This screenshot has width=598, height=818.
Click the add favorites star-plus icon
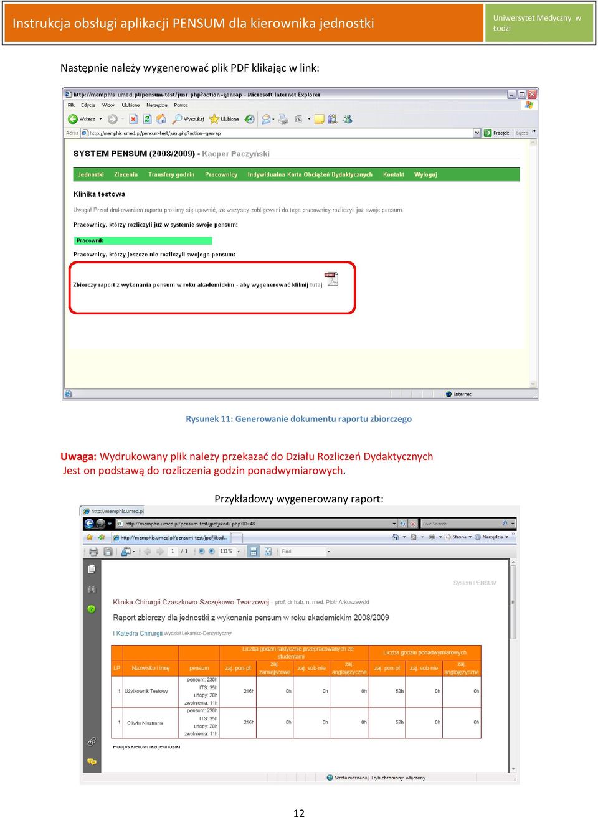pos(101,537)
